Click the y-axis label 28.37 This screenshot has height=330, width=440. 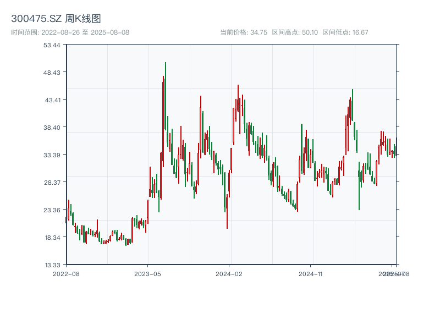tap(52, 183)
